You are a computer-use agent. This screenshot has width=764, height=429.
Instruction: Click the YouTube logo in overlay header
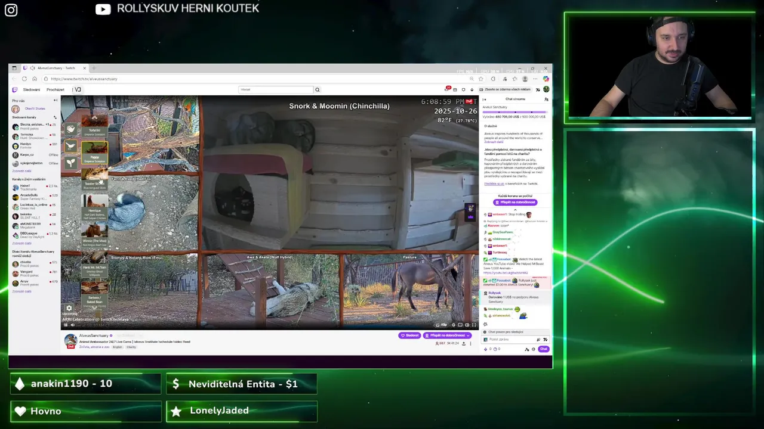(103, 9)
